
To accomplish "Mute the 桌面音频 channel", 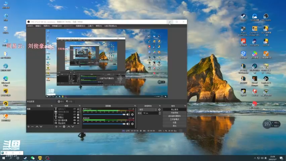I will 128,124.
